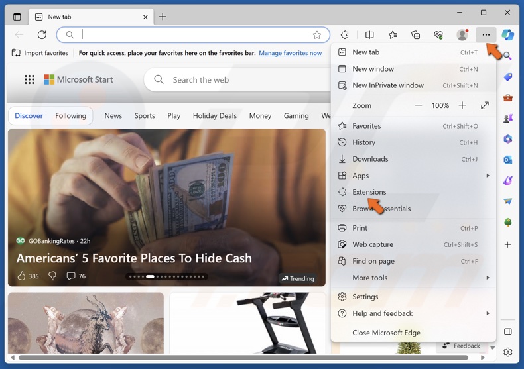The width and height of the screenshot is (524, 369).
Task: Open Collections toolbar icon
Action: click(x=415, y=34)
